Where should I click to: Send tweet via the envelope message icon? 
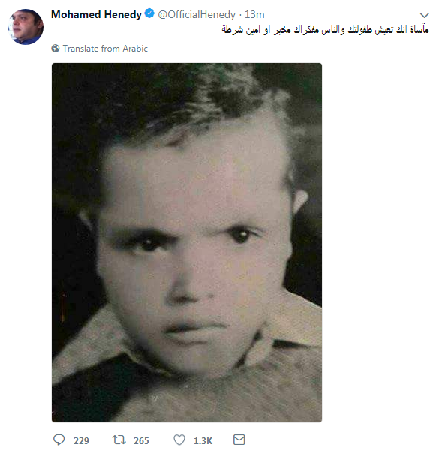click(239, 439)
